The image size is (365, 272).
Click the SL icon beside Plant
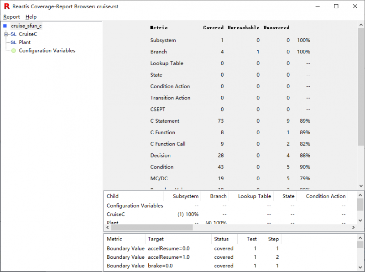[13, 42]
